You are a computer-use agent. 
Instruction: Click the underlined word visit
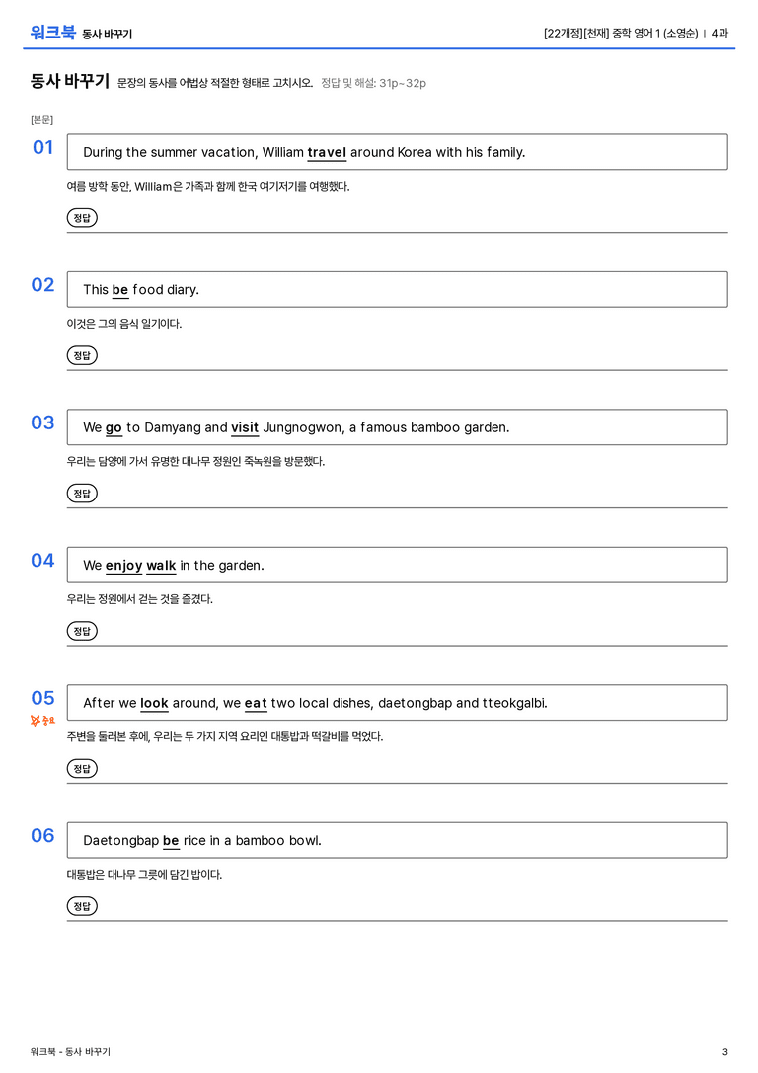pyautogui.click(x=245, y=427)
